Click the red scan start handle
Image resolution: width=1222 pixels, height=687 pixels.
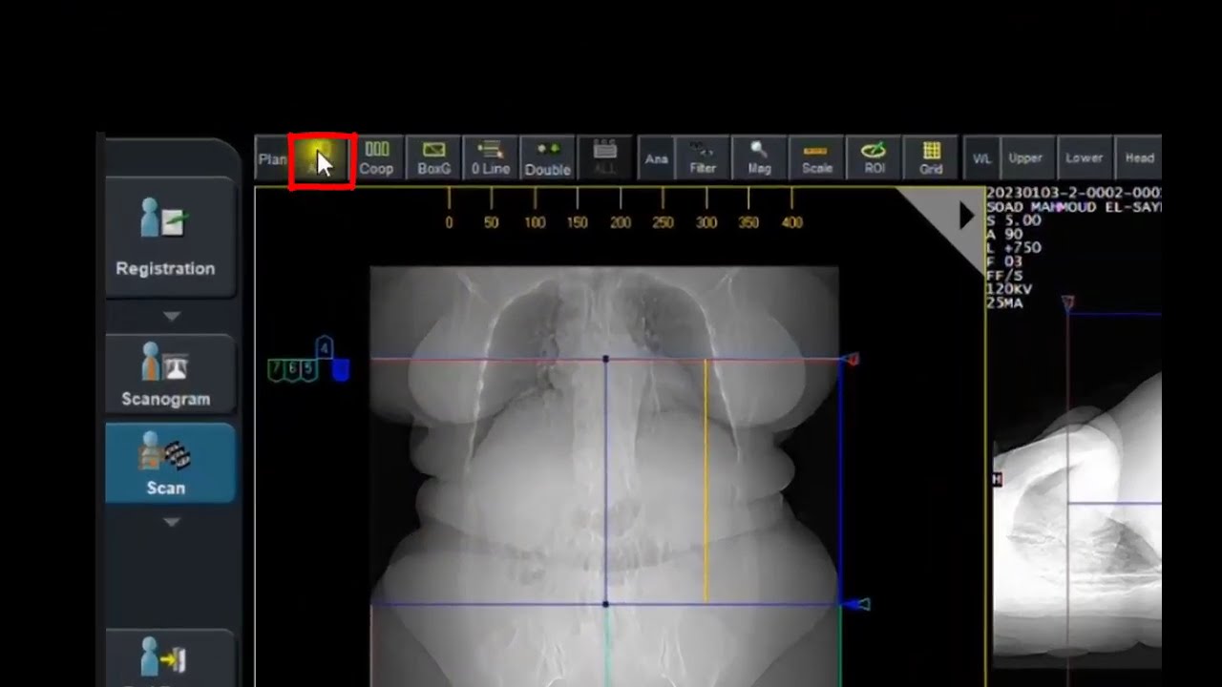[853, 359]
